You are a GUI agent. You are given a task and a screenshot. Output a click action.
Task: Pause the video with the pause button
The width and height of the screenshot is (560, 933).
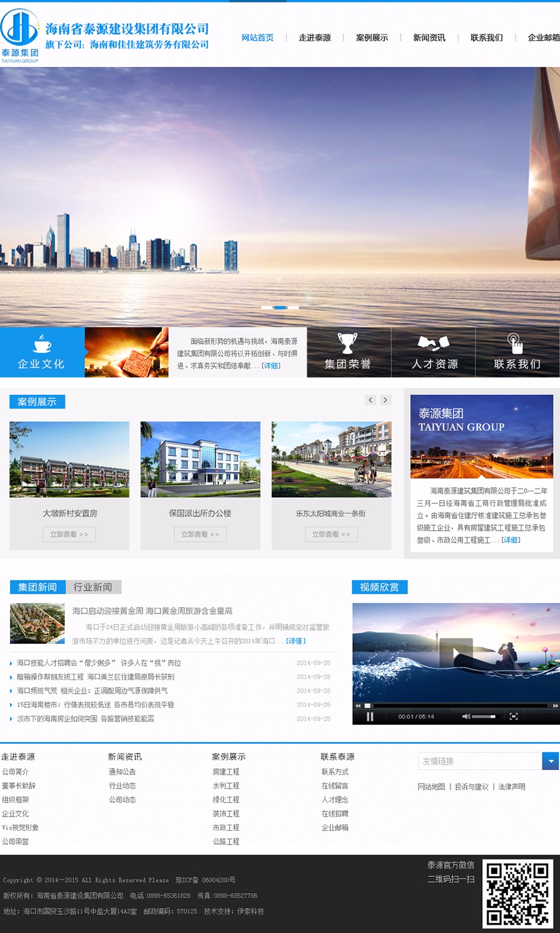(370, 717)
